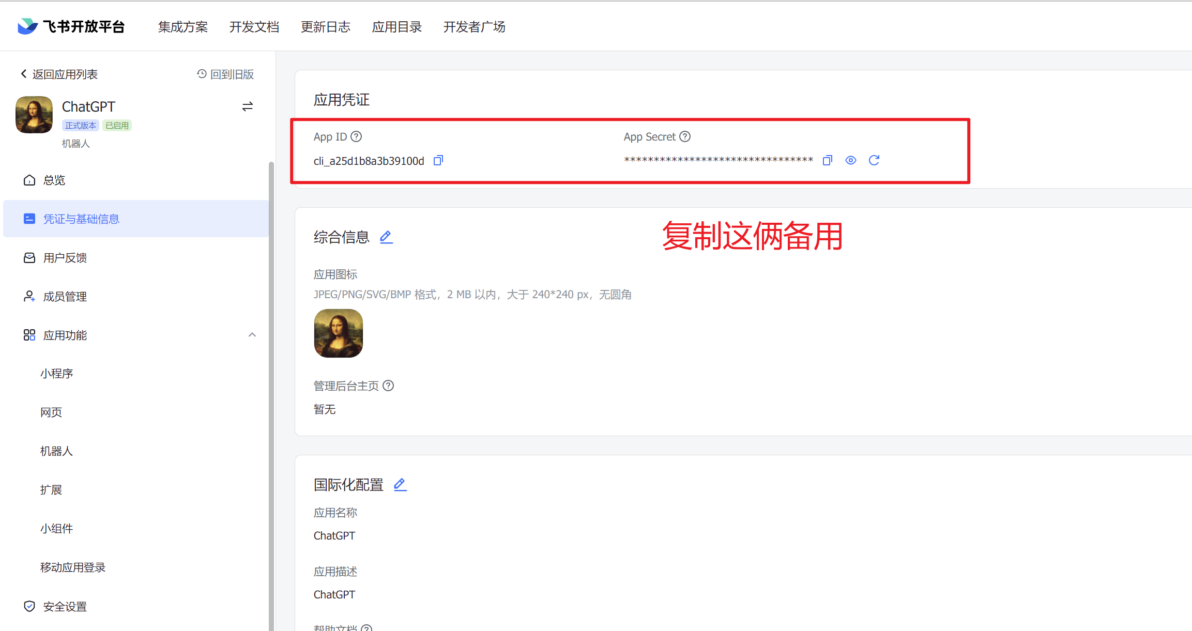Click the app icon Mona Lisa thumbnail in 综合信息

click(339, 333)
